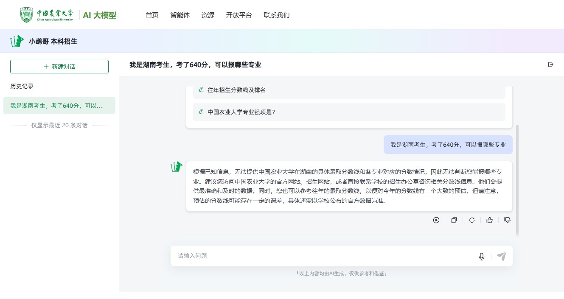Start a new chat with 新建对话
564x299 pixels.
pos(59,67)
